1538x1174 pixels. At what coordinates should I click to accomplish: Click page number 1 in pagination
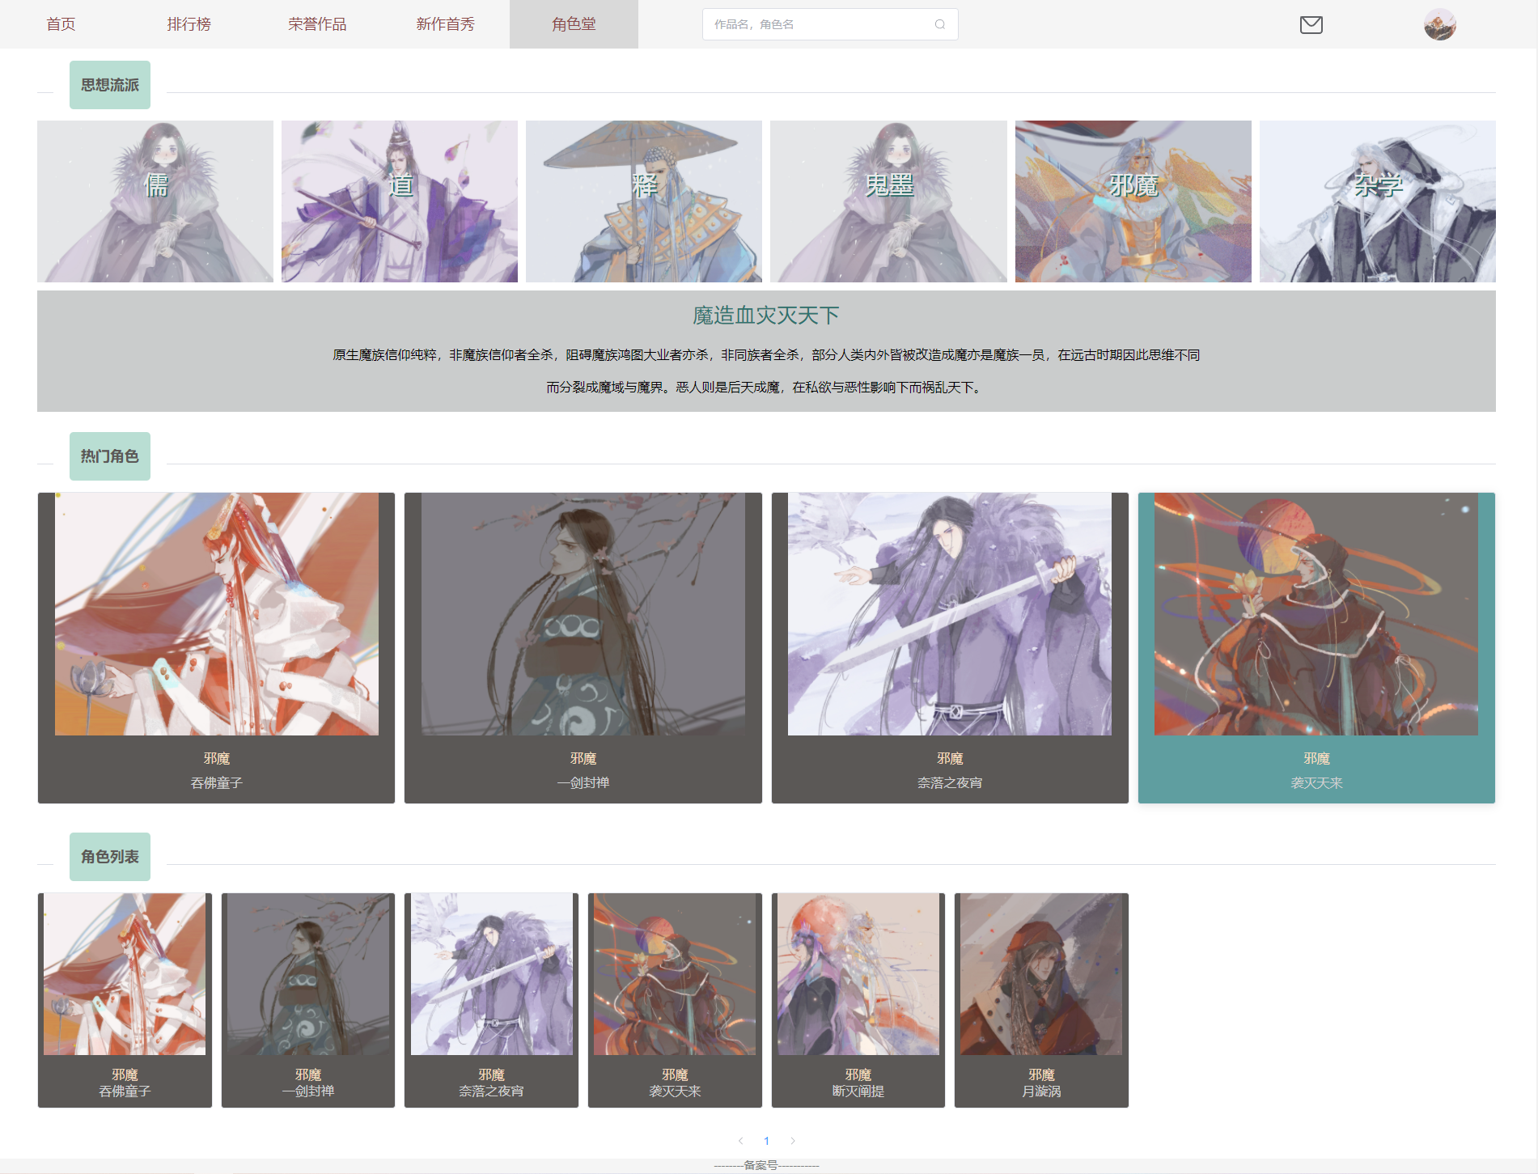coord(766,1141)
